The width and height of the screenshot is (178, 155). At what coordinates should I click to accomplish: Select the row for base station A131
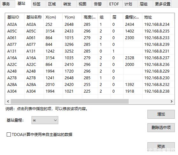(90, 51)
